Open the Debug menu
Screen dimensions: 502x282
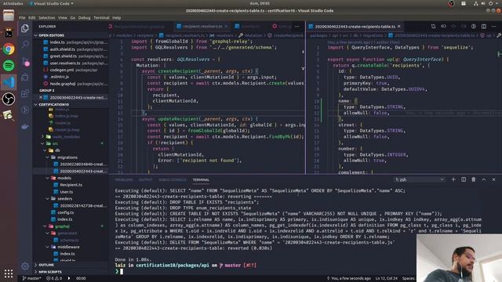click(84, 17)
